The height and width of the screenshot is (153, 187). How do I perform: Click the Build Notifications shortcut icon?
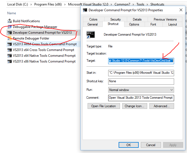(10, 21)
